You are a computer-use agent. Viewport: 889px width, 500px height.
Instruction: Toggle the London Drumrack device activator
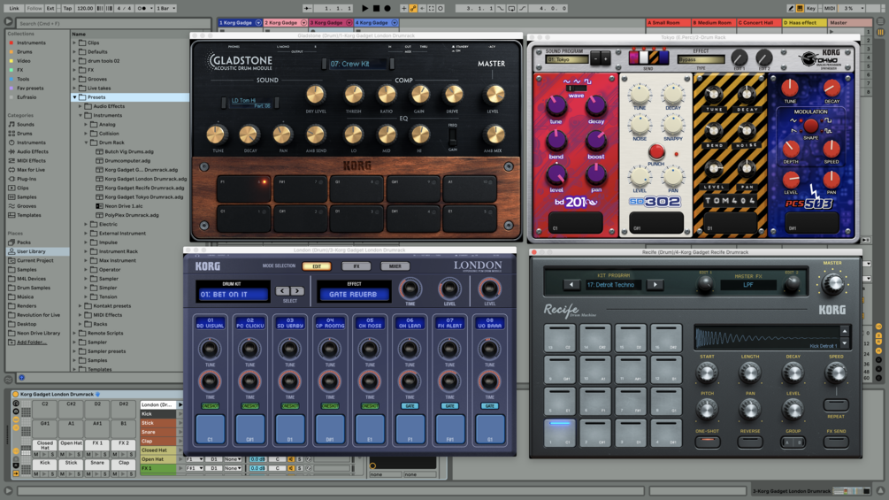15,394
